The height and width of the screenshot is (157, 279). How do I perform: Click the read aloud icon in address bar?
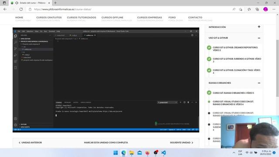tap(234, 9)
